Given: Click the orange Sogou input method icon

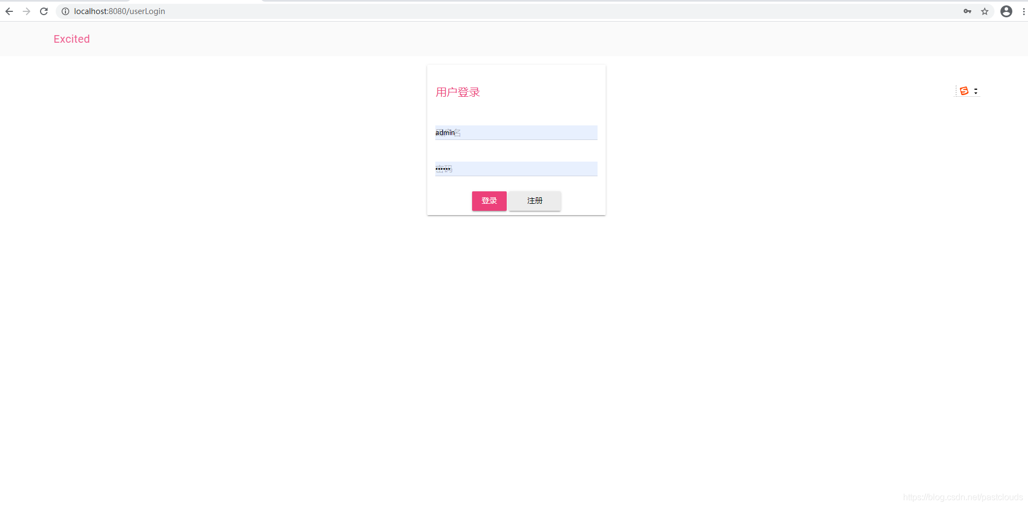Looking at the screenshot, I should click(964, 91).
